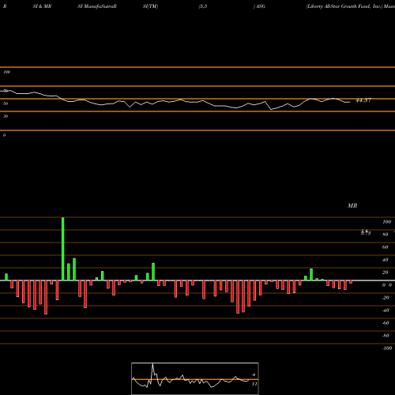
Task: Click the 'SI(TM)' header label
Action: tap(150, 6)
